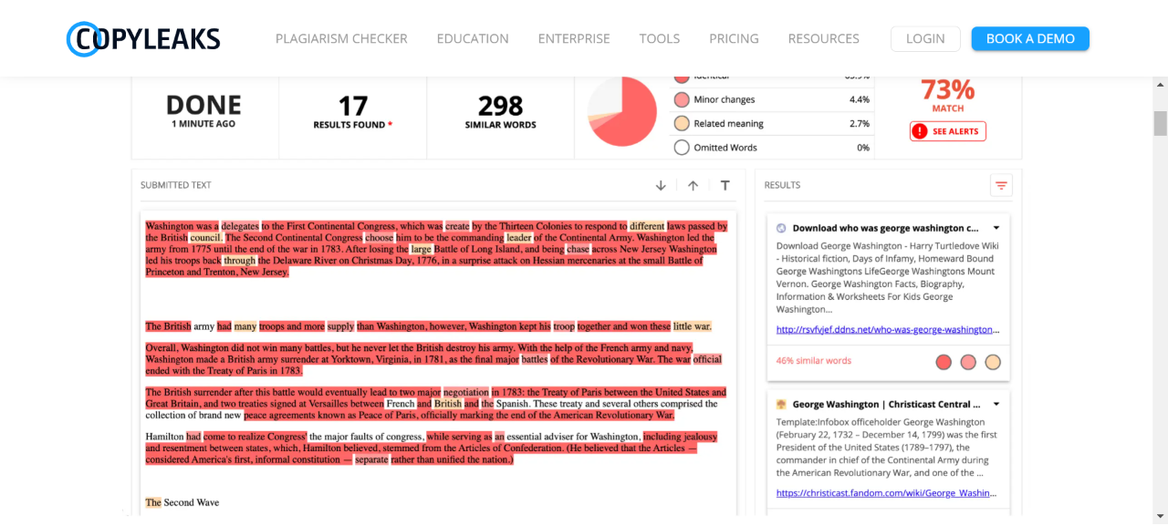The height and width of the screenshot is (526, 1168).
Task: Click the Book a Demo button
Action: (1030, 38)
